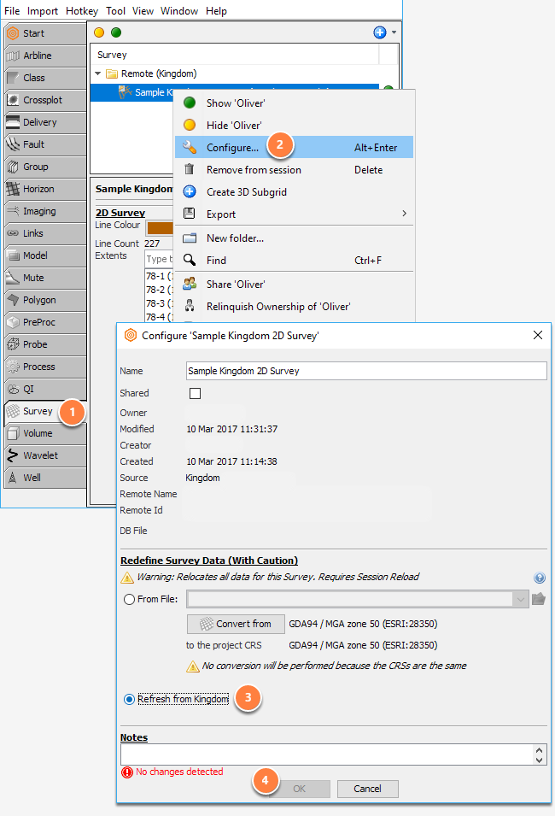Click the help icon beside the warning
The image size is (555, 816).
coord(540,578)
